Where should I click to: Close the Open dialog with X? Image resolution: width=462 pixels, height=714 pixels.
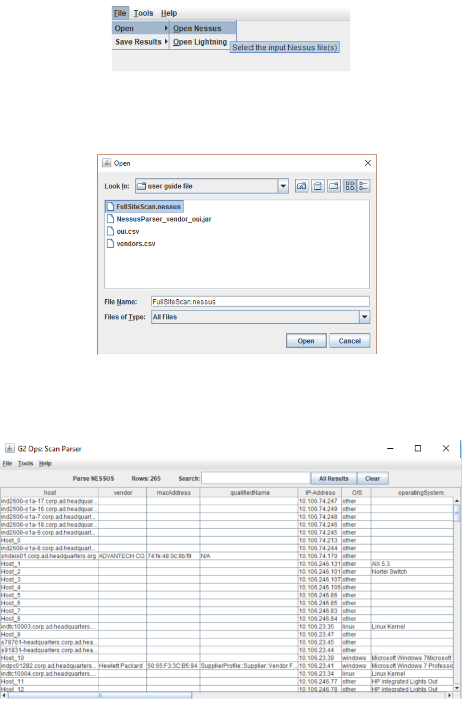tap(367, 163)
